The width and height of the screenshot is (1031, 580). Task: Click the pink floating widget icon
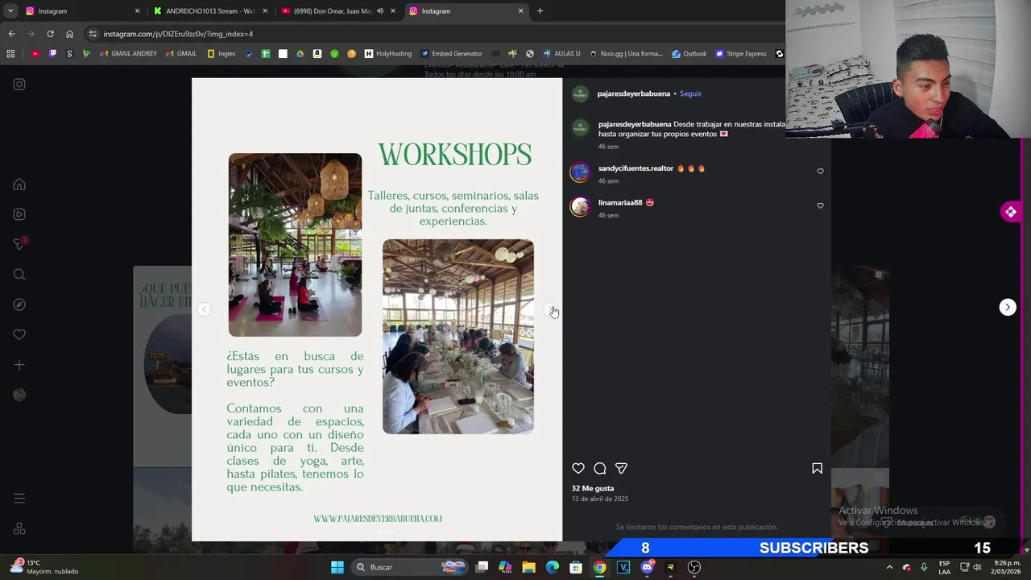click(1011, 212)
